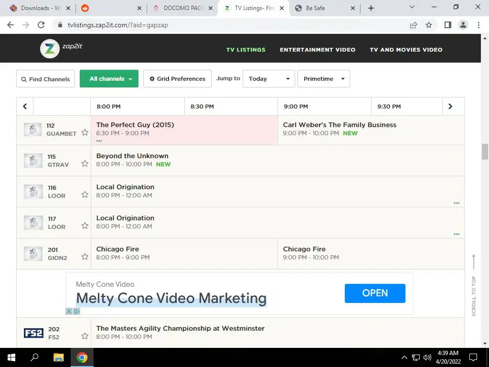Screen dimensions: 489x367
Task: Switch to DOCOMO PACIFIC browser tab
Action: click(182, 8)
